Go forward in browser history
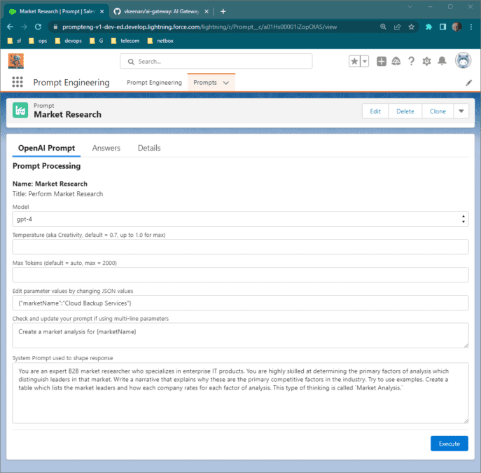Viewport: 481px width, 473px height. pos(24,27)
